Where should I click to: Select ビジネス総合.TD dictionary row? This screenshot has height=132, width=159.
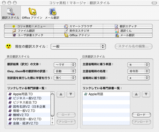(29, 102)
